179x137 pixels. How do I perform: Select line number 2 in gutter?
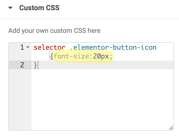tap(22, 65)
